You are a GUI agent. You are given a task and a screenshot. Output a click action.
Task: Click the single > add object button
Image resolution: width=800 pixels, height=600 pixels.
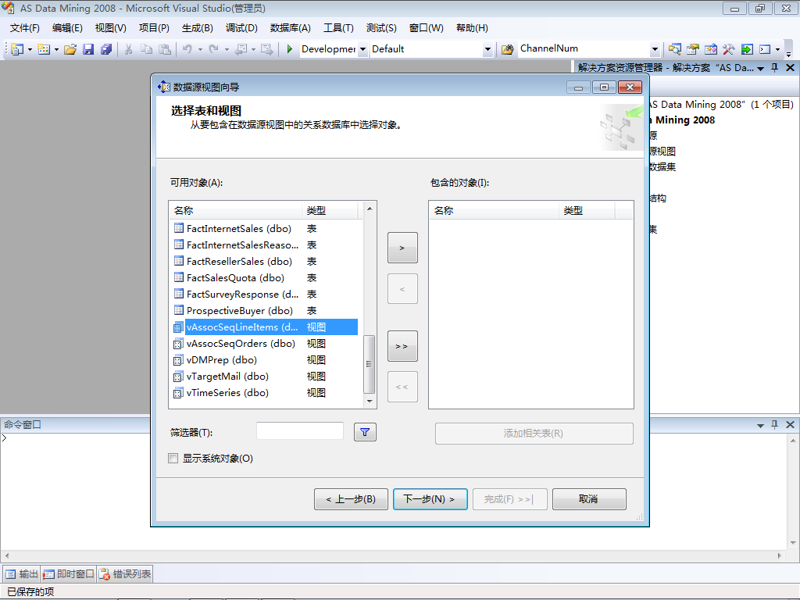(402, 248)
